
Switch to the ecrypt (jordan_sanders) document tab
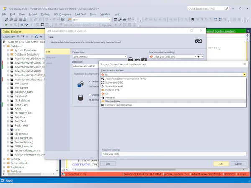[x=226, y=31]
